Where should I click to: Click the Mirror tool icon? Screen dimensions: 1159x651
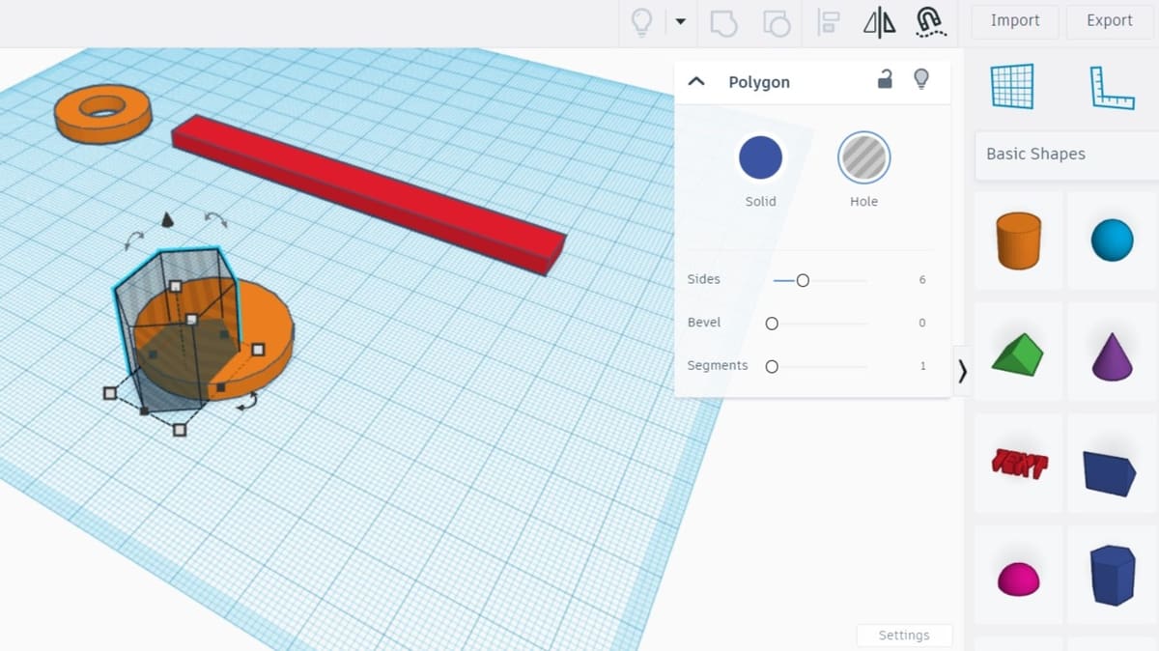(879, 22)
